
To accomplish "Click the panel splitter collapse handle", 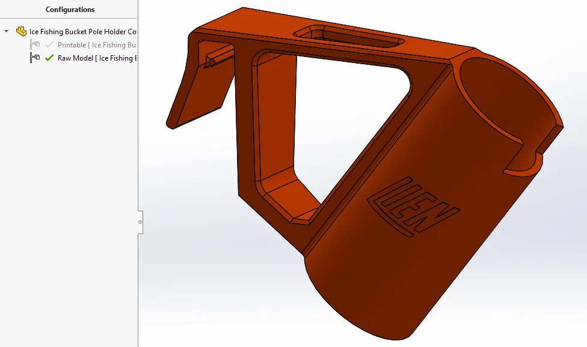I will 141,222.
